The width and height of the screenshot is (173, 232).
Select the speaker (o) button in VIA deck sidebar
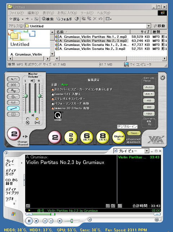click(x=13, y=85)
